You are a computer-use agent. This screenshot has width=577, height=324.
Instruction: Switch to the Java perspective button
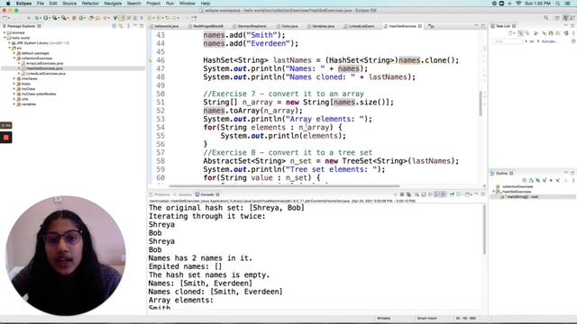(x=565, y=18)
